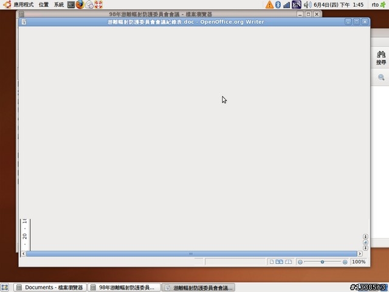Open the network signal strength icon

pos(286,4)
